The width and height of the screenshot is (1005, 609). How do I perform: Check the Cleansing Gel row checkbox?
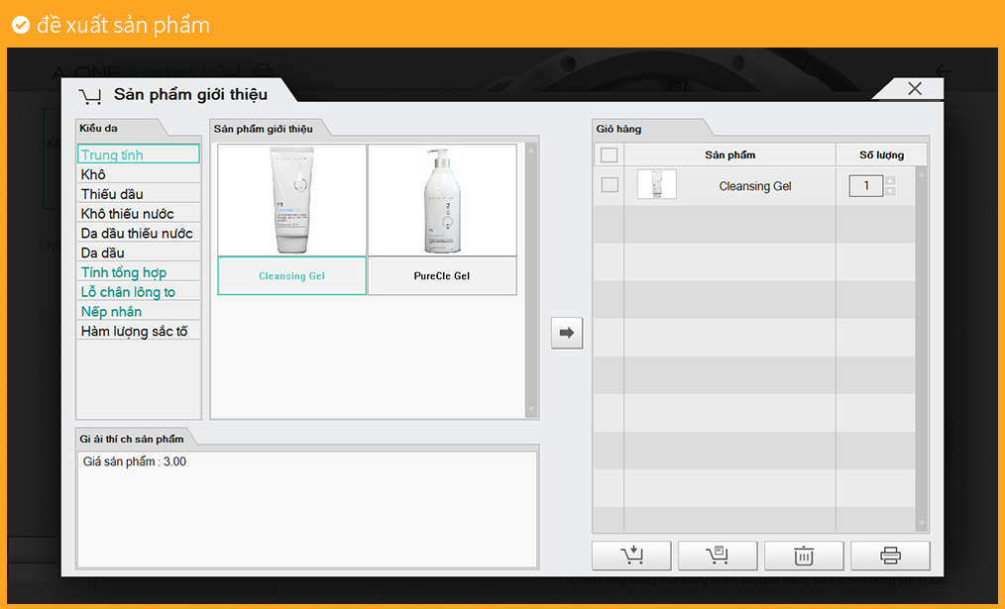pos(610,185)
